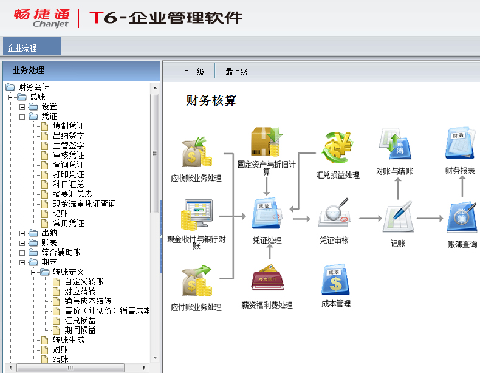Select 填制凭证 in the tree
Image resolution: width=480 pixels, height=373 pixels.
pos(68,126)
